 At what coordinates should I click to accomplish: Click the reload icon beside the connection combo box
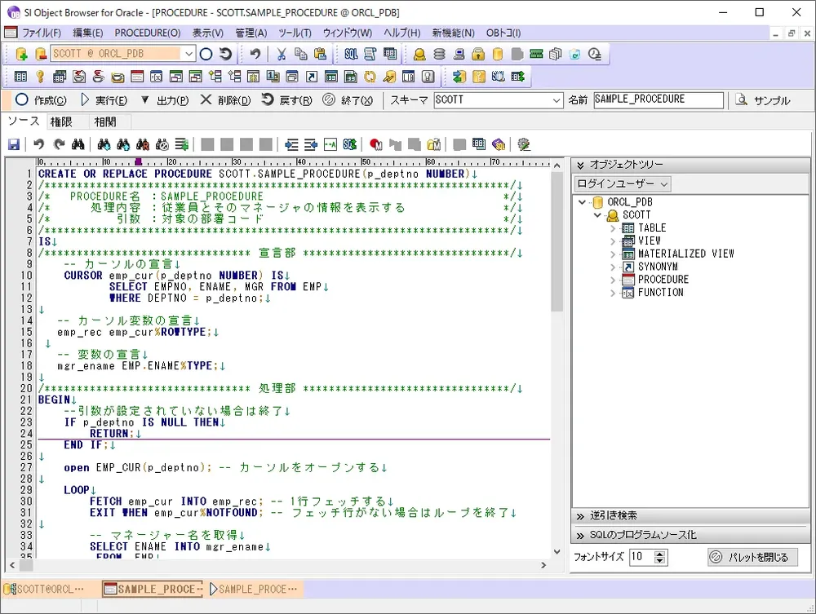coord(225,54)
